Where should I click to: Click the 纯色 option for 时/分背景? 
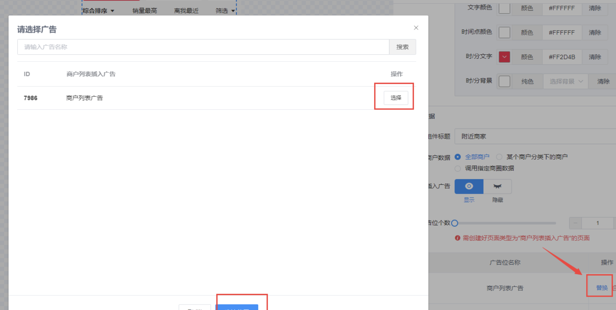tap(527, 81)
